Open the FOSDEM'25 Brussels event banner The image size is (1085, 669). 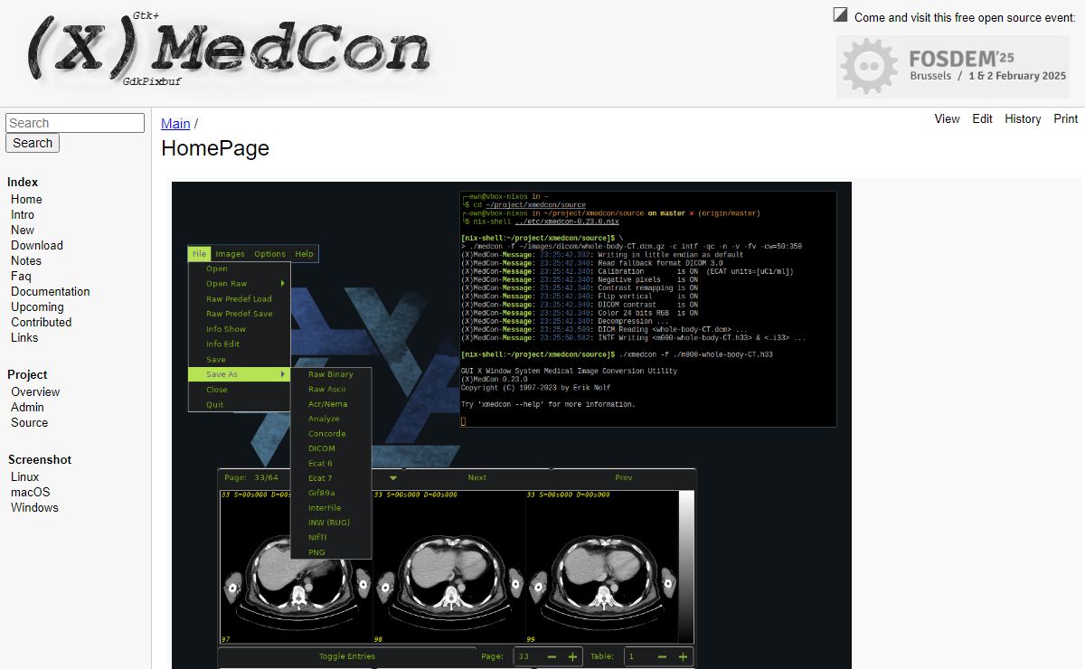[952, 66]
